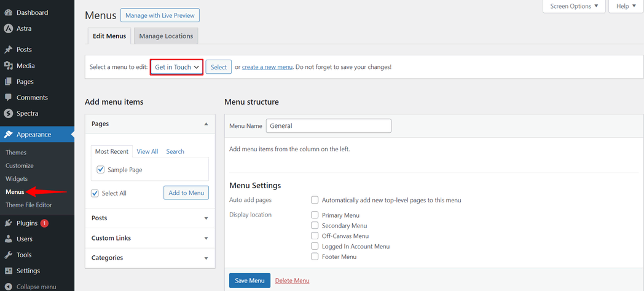Open Media library icon in sidebar

coord(9,66)
